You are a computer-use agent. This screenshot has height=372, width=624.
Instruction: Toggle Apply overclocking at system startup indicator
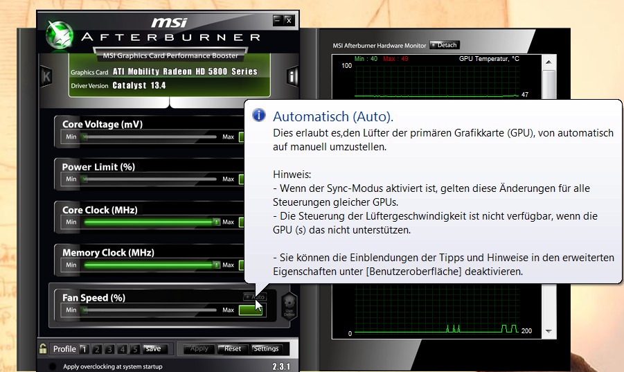[x=52, y=366]
